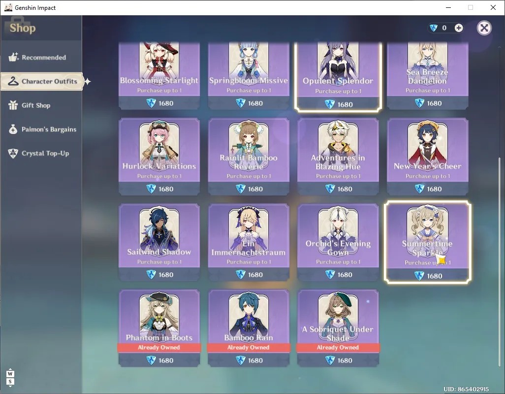Add Genesis Crystals with plus button

(459, 28)
